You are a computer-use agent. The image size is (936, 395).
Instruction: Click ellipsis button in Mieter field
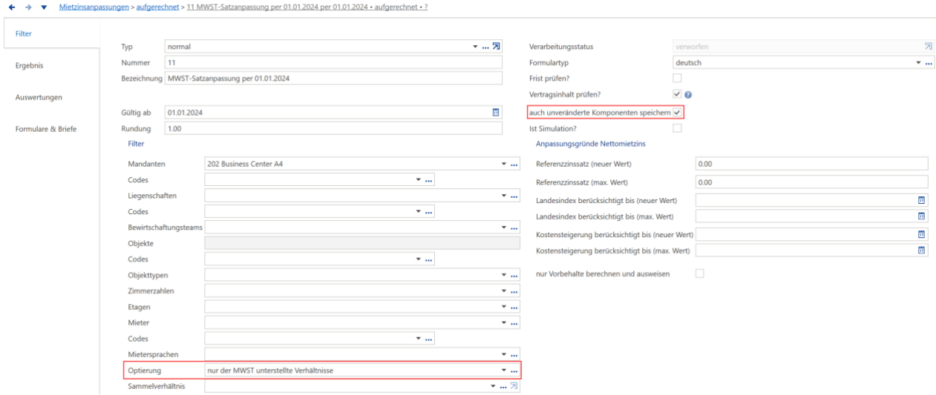pyautogui.click(x=514, y=323)
